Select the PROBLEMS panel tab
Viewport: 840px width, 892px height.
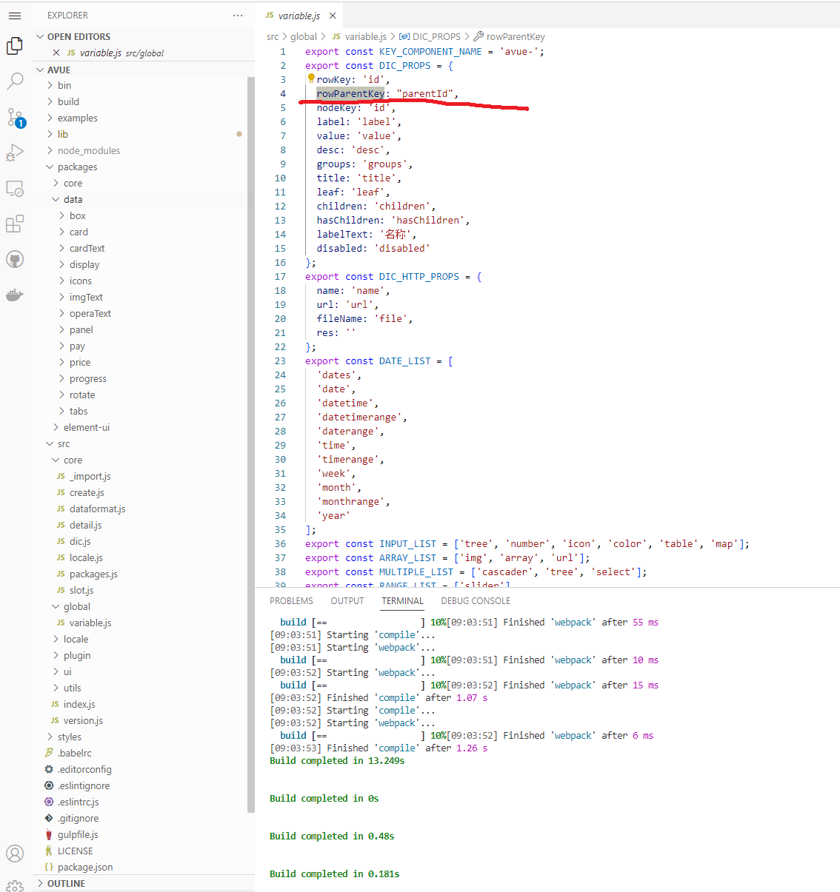tap(291, 600)
